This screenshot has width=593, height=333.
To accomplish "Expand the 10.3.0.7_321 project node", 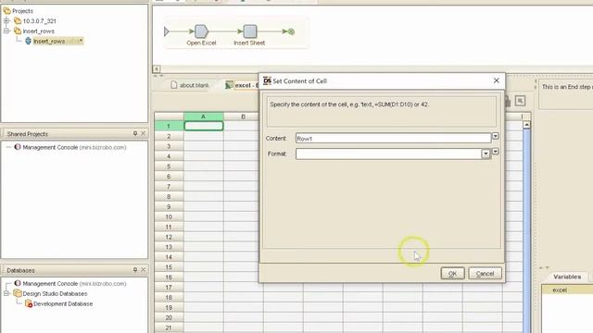I will click(6, 20).
